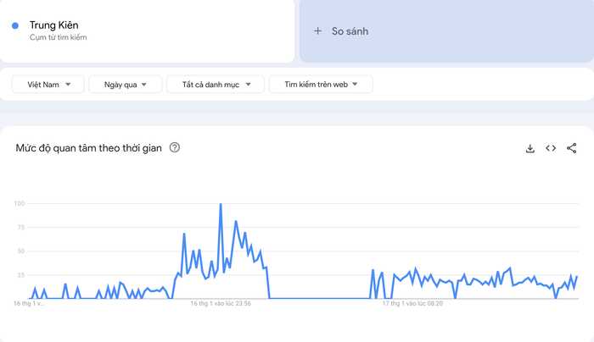
Task: Click the blue dot beside Trung Kiên
Action: [15, 26]
